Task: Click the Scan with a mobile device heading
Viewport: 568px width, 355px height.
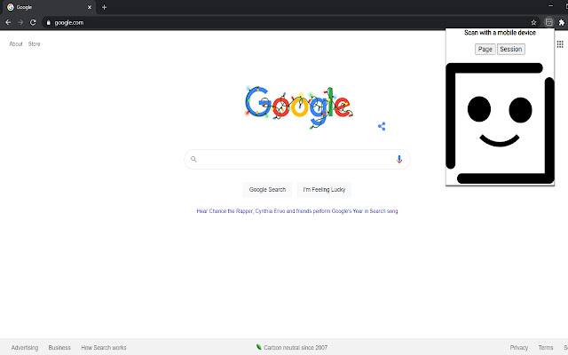Action: [x=500, y=33]
